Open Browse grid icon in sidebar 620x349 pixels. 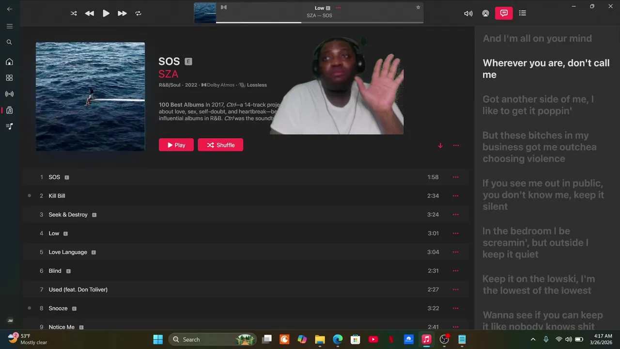point(9,78)
